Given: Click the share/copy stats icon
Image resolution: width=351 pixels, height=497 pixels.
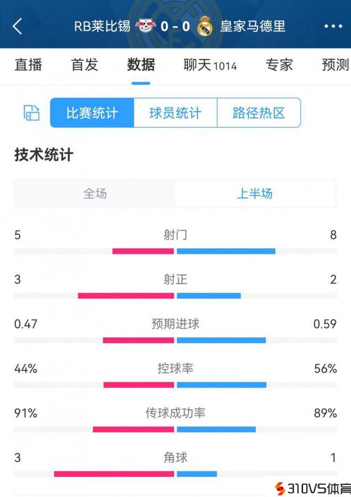Looking at the screenshot, I should (32, 113).
